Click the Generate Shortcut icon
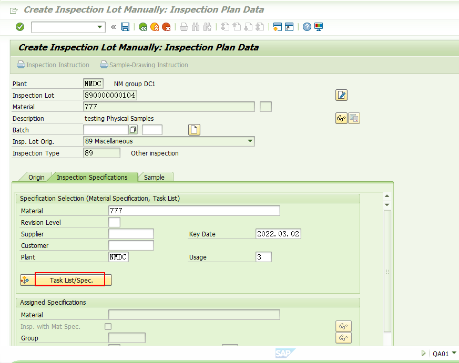 (x=289, y=27)
